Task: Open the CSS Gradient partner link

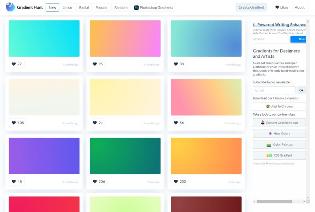Action: point(279,155)
